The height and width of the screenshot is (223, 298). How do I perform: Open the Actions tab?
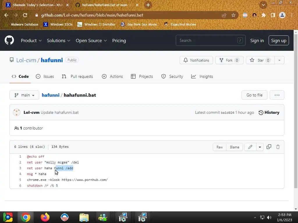coord(112,76)
